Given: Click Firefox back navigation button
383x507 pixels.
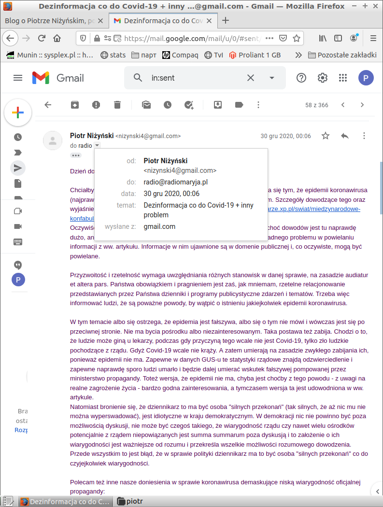Looking at the screenshot, I should [x=10, y=38].
